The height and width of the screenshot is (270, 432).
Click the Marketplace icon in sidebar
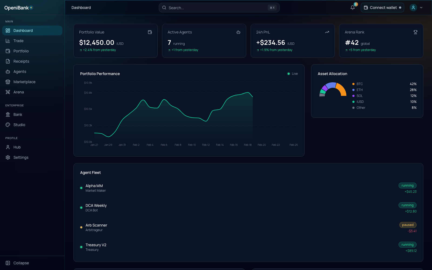tap(8, 82)
